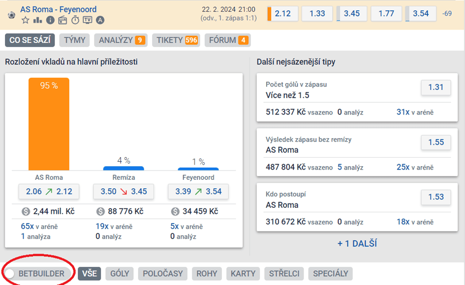Screen dimensions: 465x285
Task: Click the soccer ball sport icon
Action: (11, 15)
